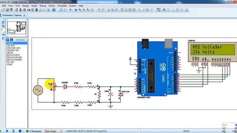Click the Zoom Out magnifier icon
This screenshot has width=237, height=133.
click(84, 10)
